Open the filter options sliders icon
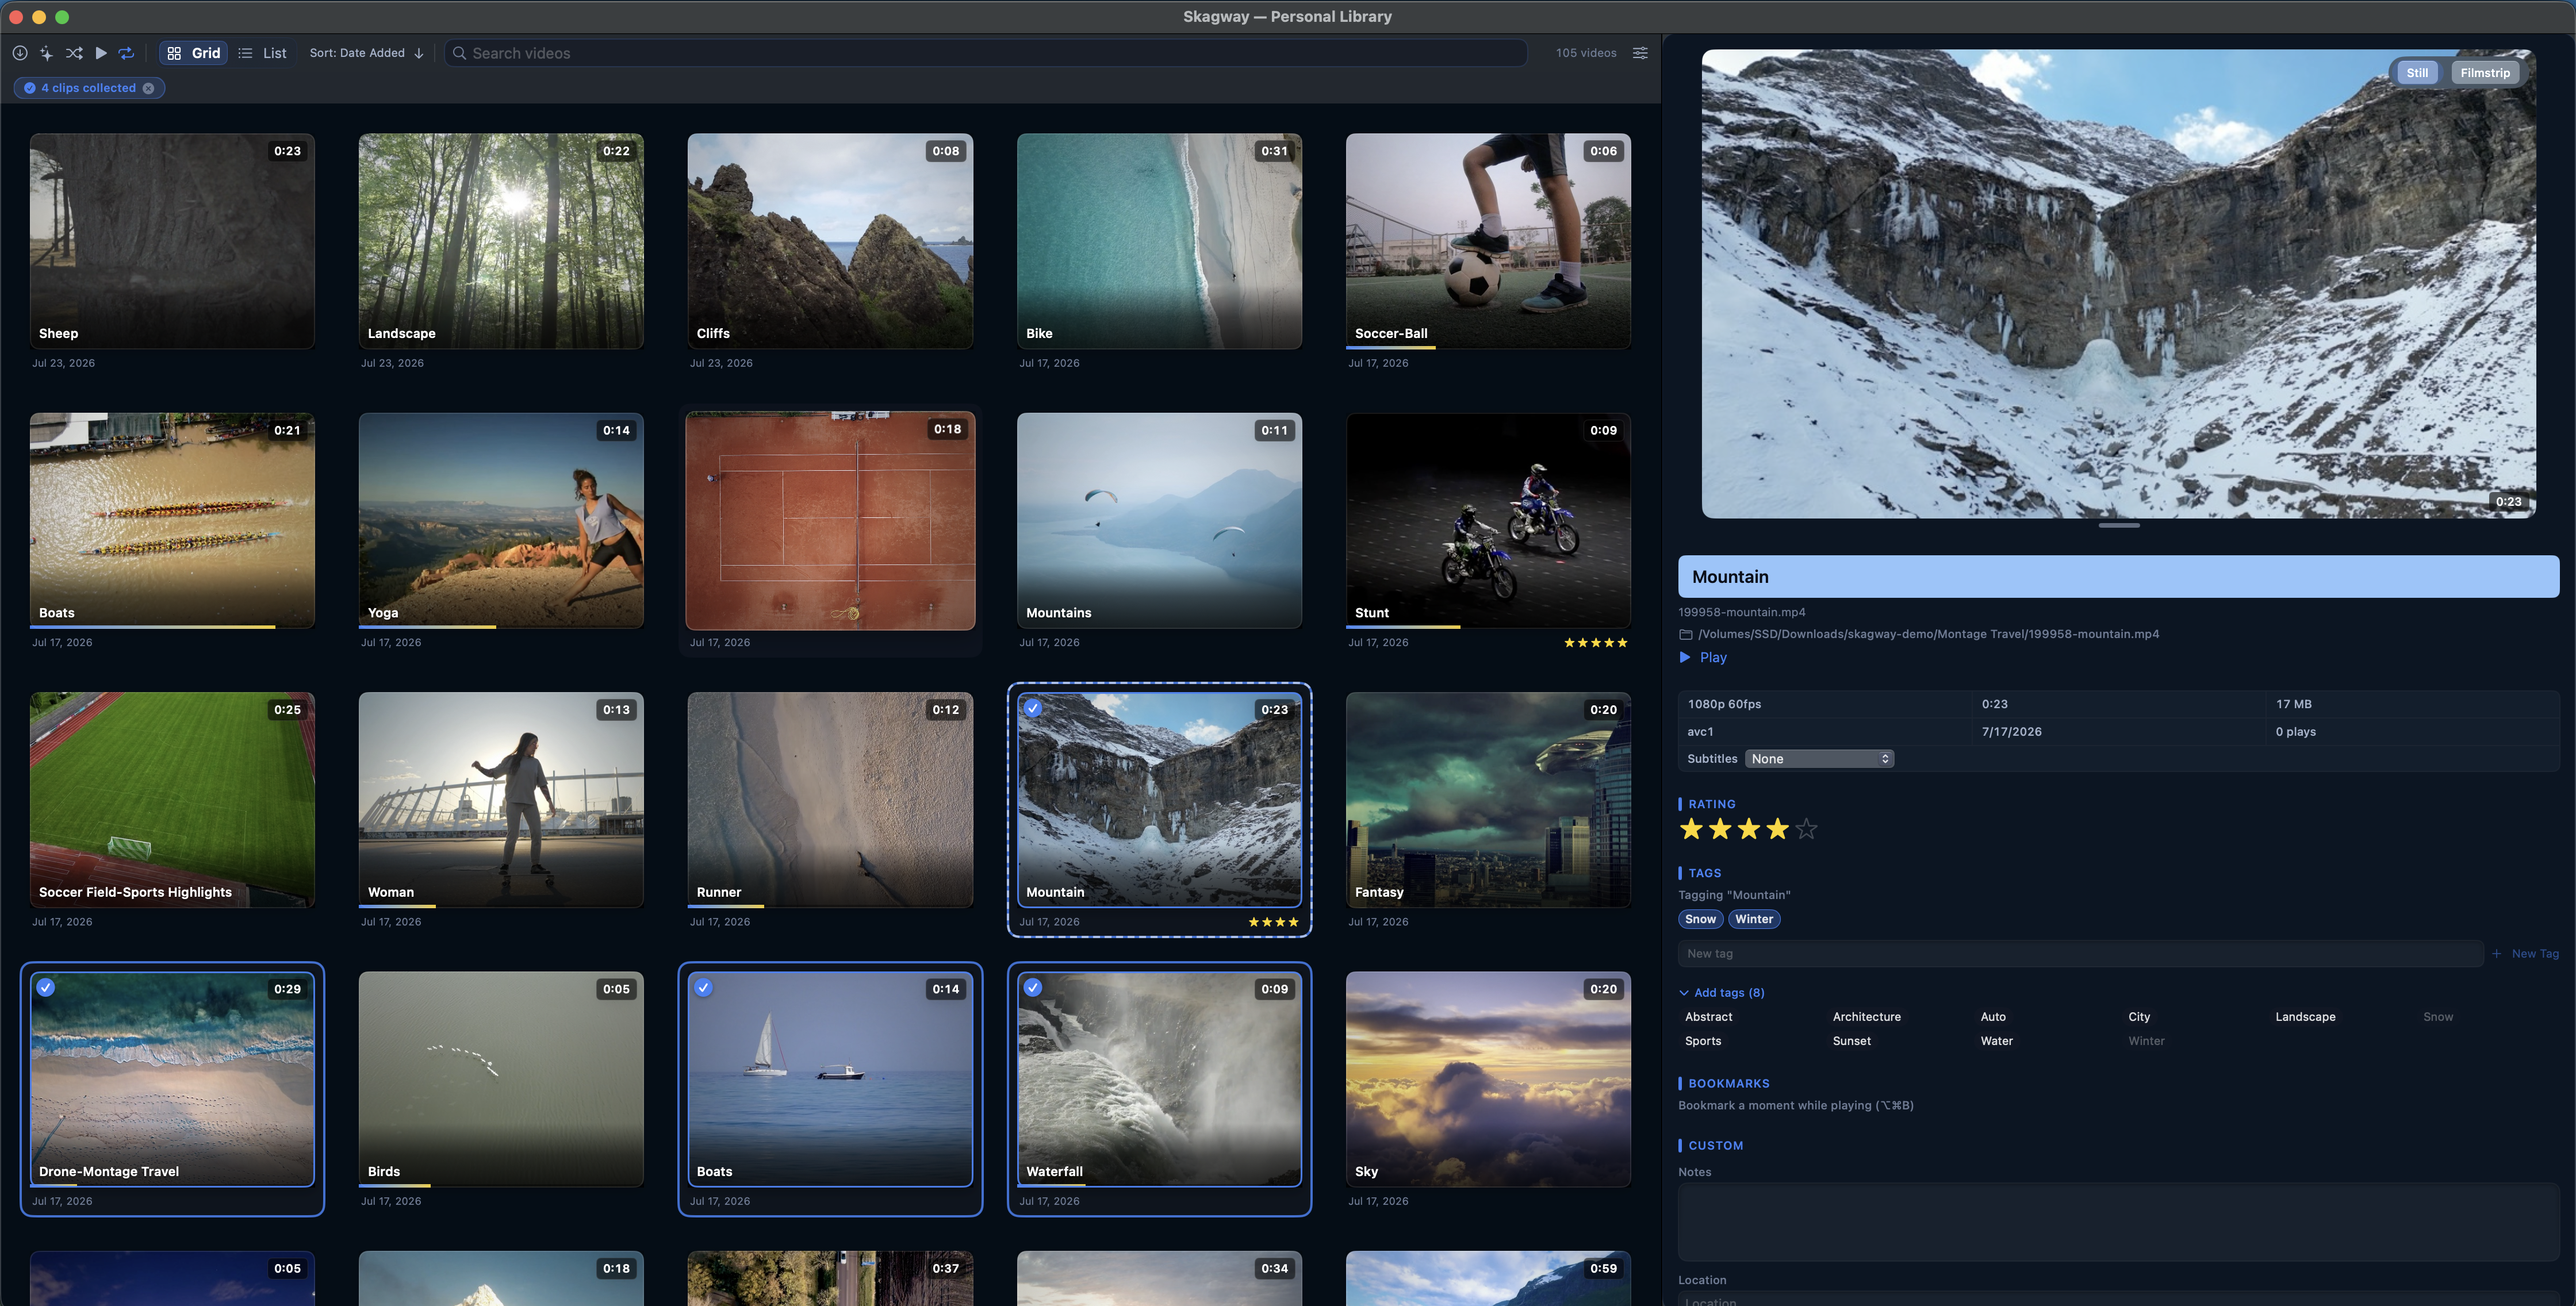The image size is (2576, 1306). coord(1640,53)
